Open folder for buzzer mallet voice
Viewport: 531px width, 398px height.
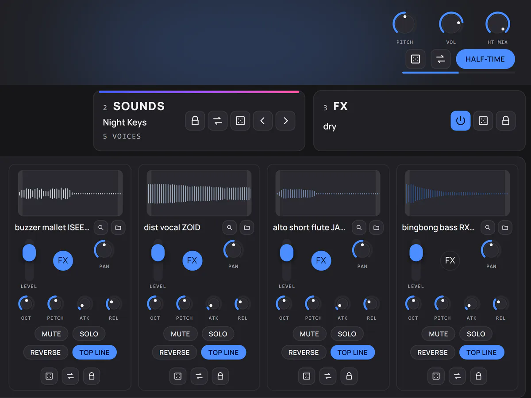point(118,227)
